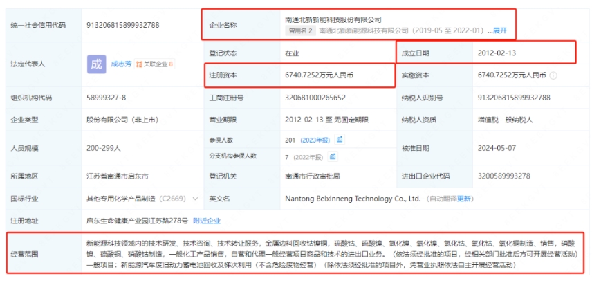
Task: Click the 注册资本 label cell
Action: (242, 75)
